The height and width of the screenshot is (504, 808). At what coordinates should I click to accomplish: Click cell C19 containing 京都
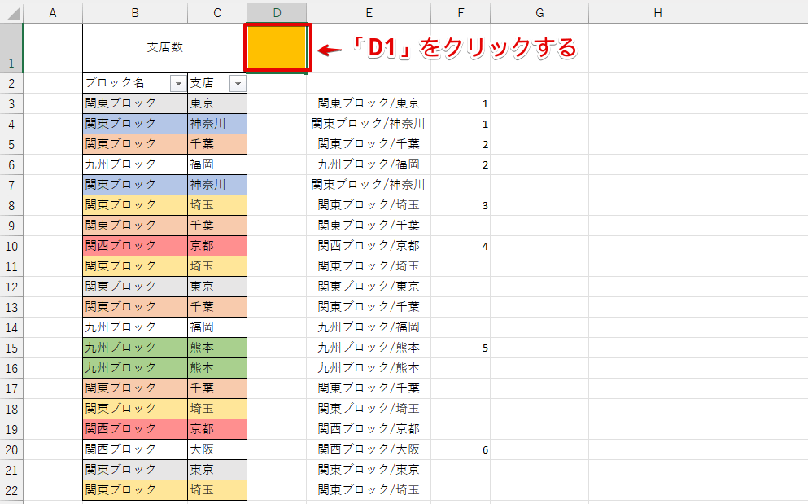217,429
